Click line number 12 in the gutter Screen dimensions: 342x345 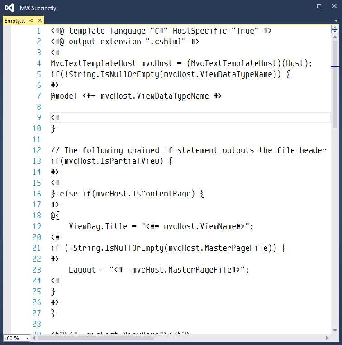coord(37,150)
